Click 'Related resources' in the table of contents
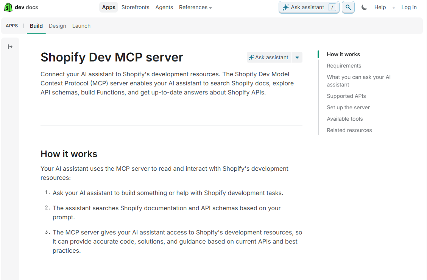 349,130
